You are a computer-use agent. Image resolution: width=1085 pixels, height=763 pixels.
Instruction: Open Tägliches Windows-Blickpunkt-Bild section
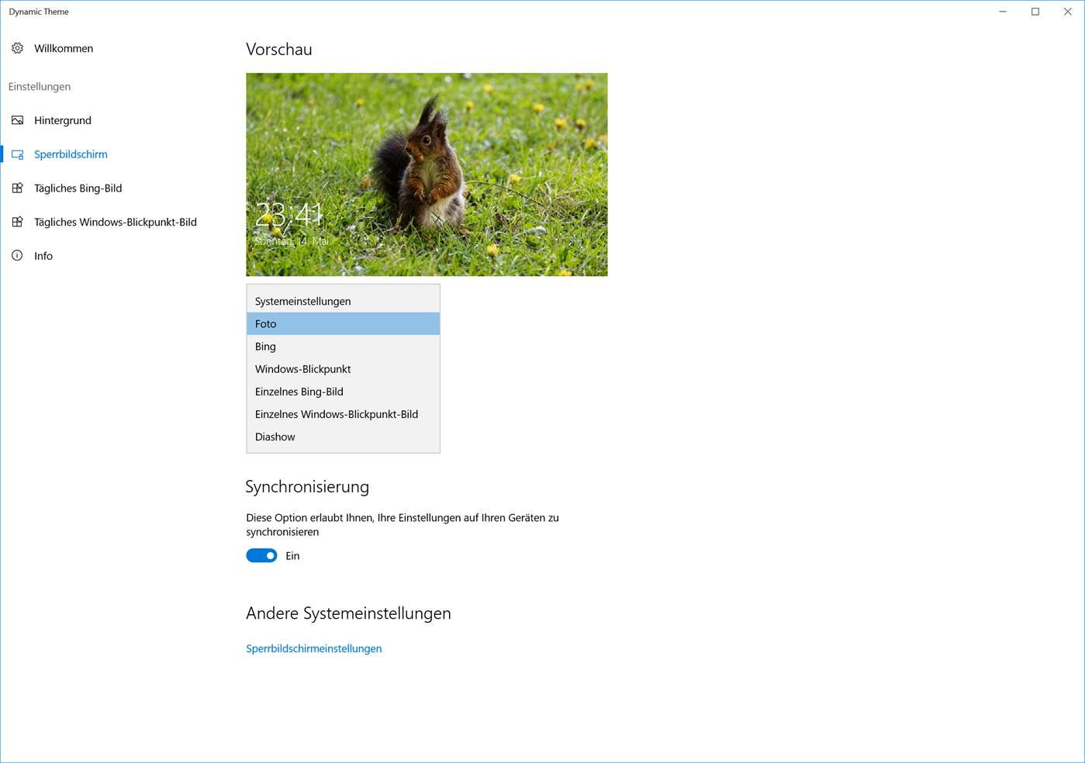[x=116, y=222]
